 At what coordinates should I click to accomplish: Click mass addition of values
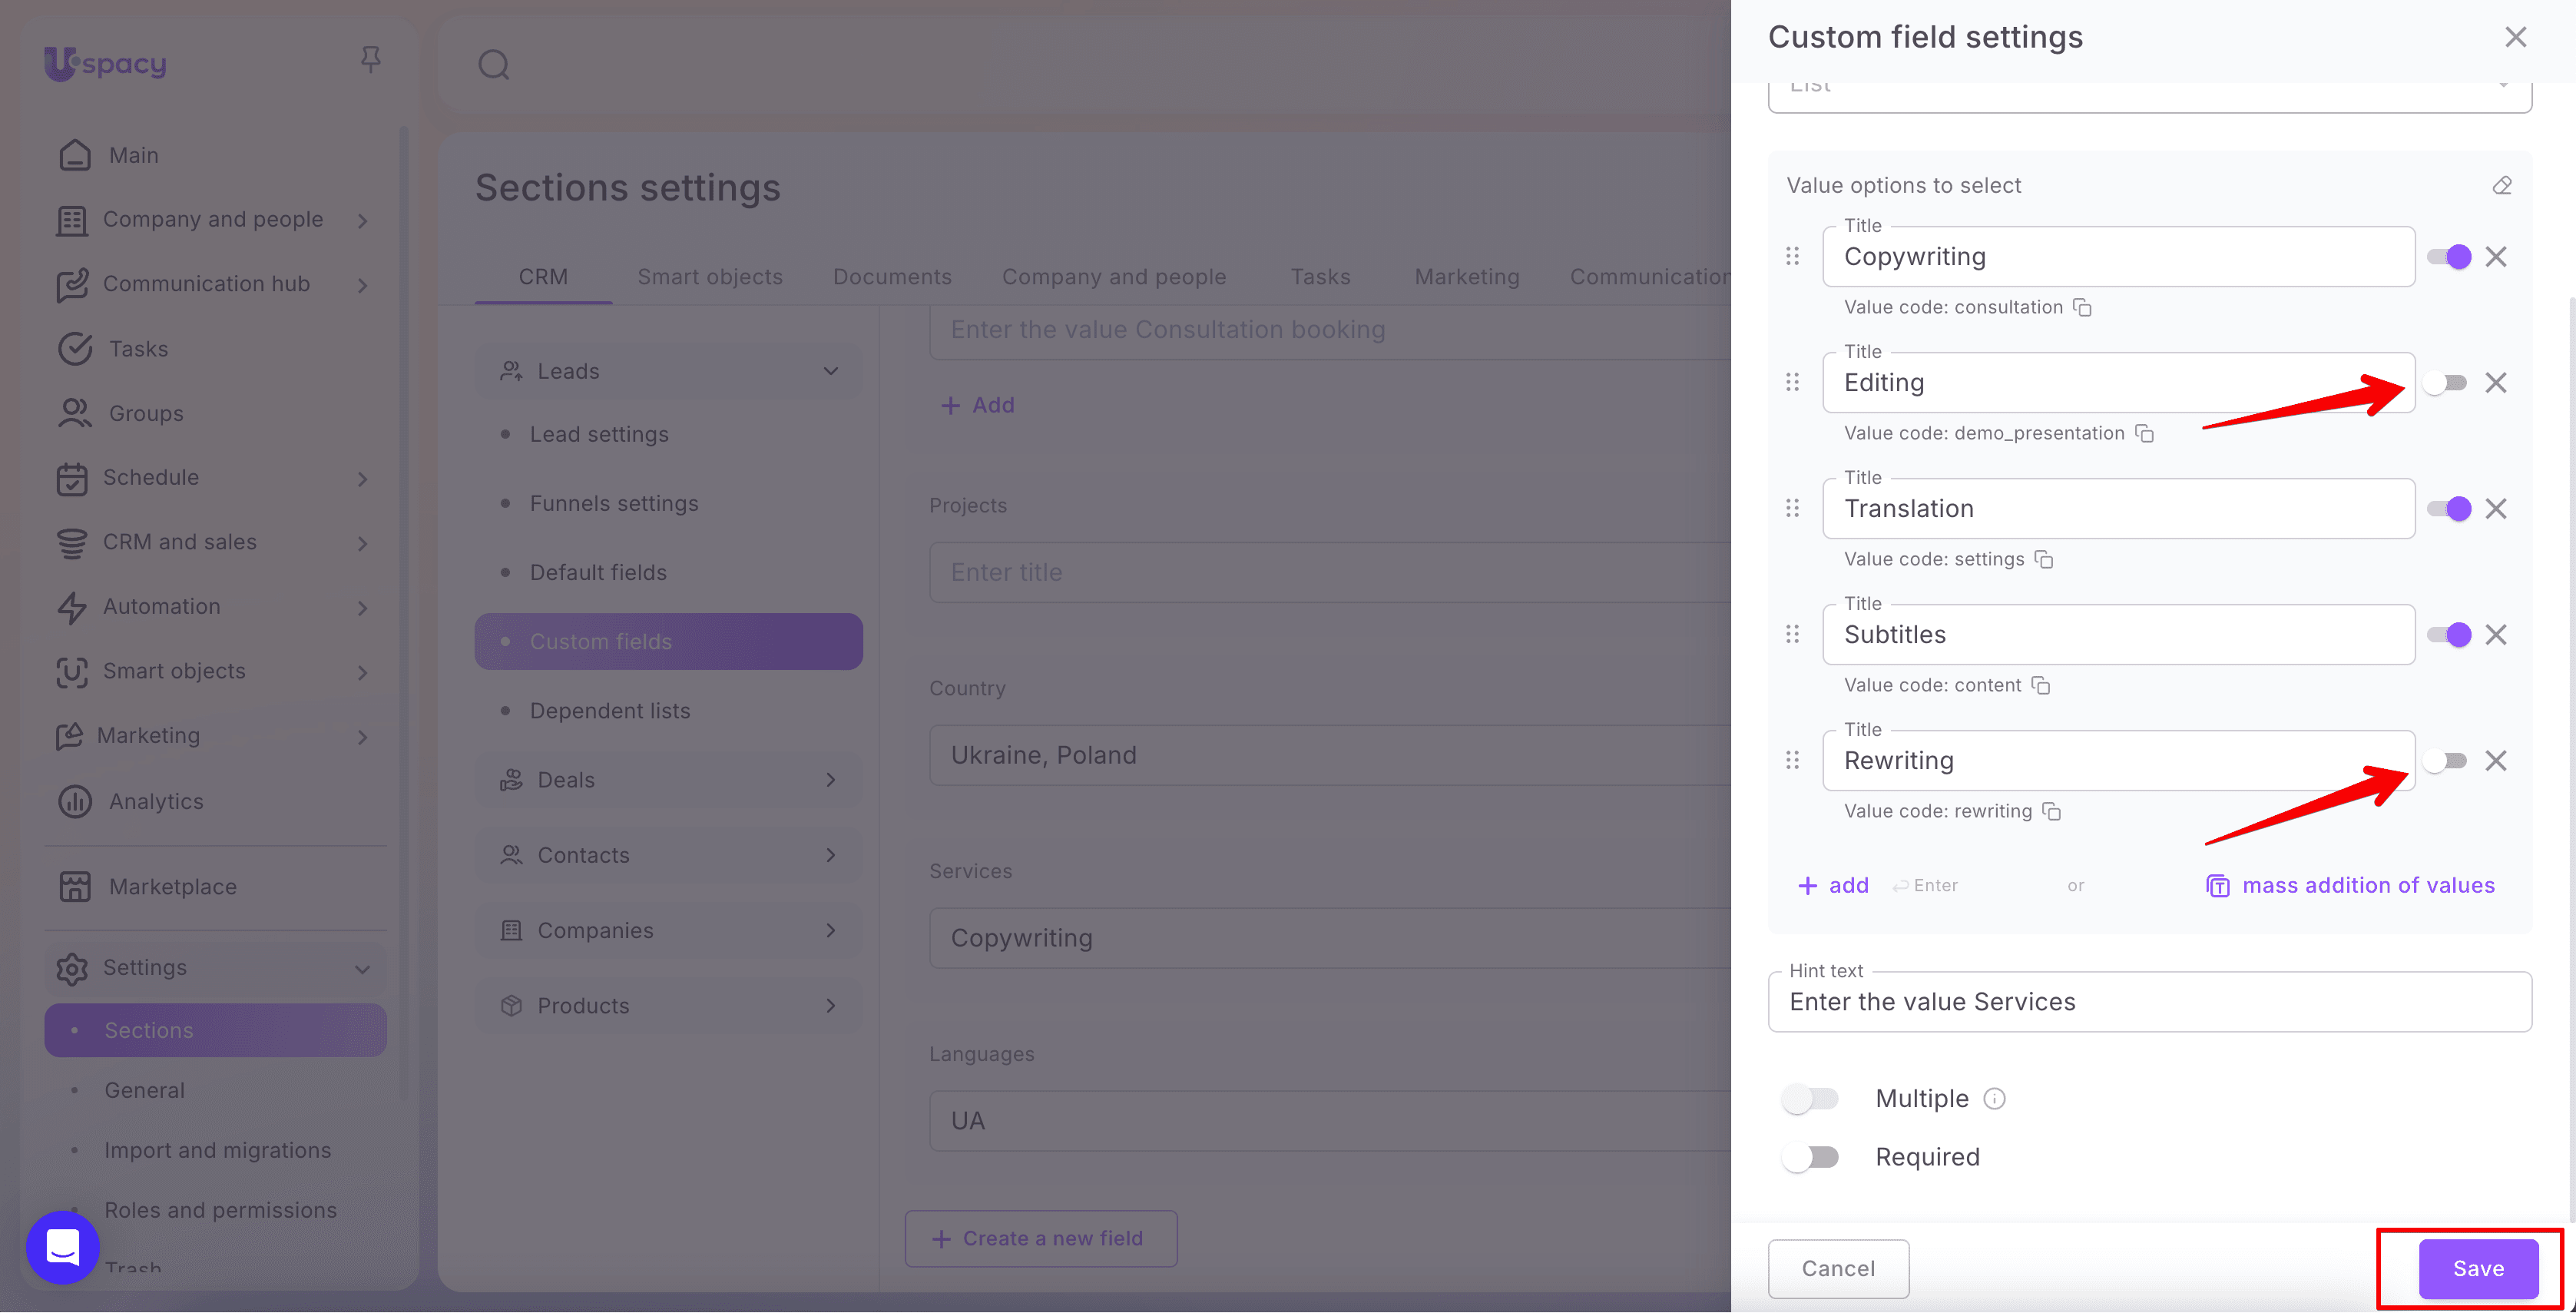pos(2350,885)
